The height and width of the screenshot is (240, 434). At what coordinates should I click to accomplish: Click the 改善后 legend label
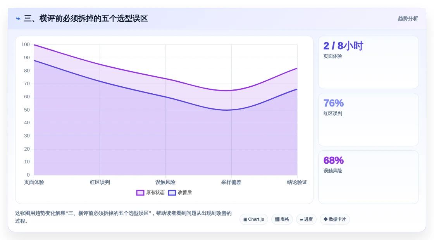point(184,192)
